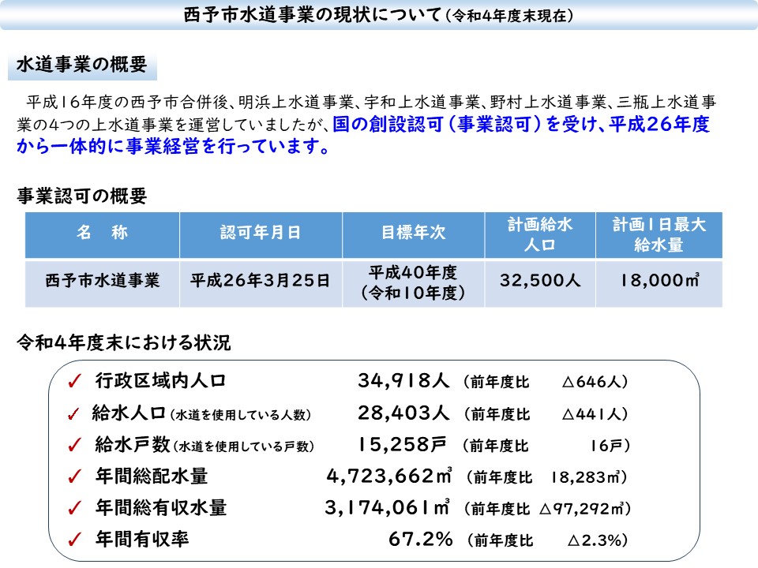Click the 令和4年度末における状況 heading
The image size is (758, 568).
point(124,343)
